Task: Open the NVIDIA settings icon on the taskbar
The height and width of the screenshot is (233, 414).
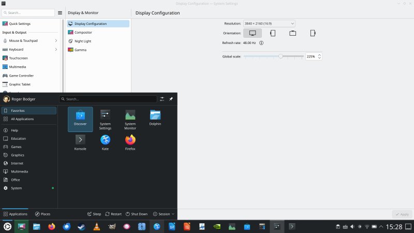Action: (x=217, y=226)
